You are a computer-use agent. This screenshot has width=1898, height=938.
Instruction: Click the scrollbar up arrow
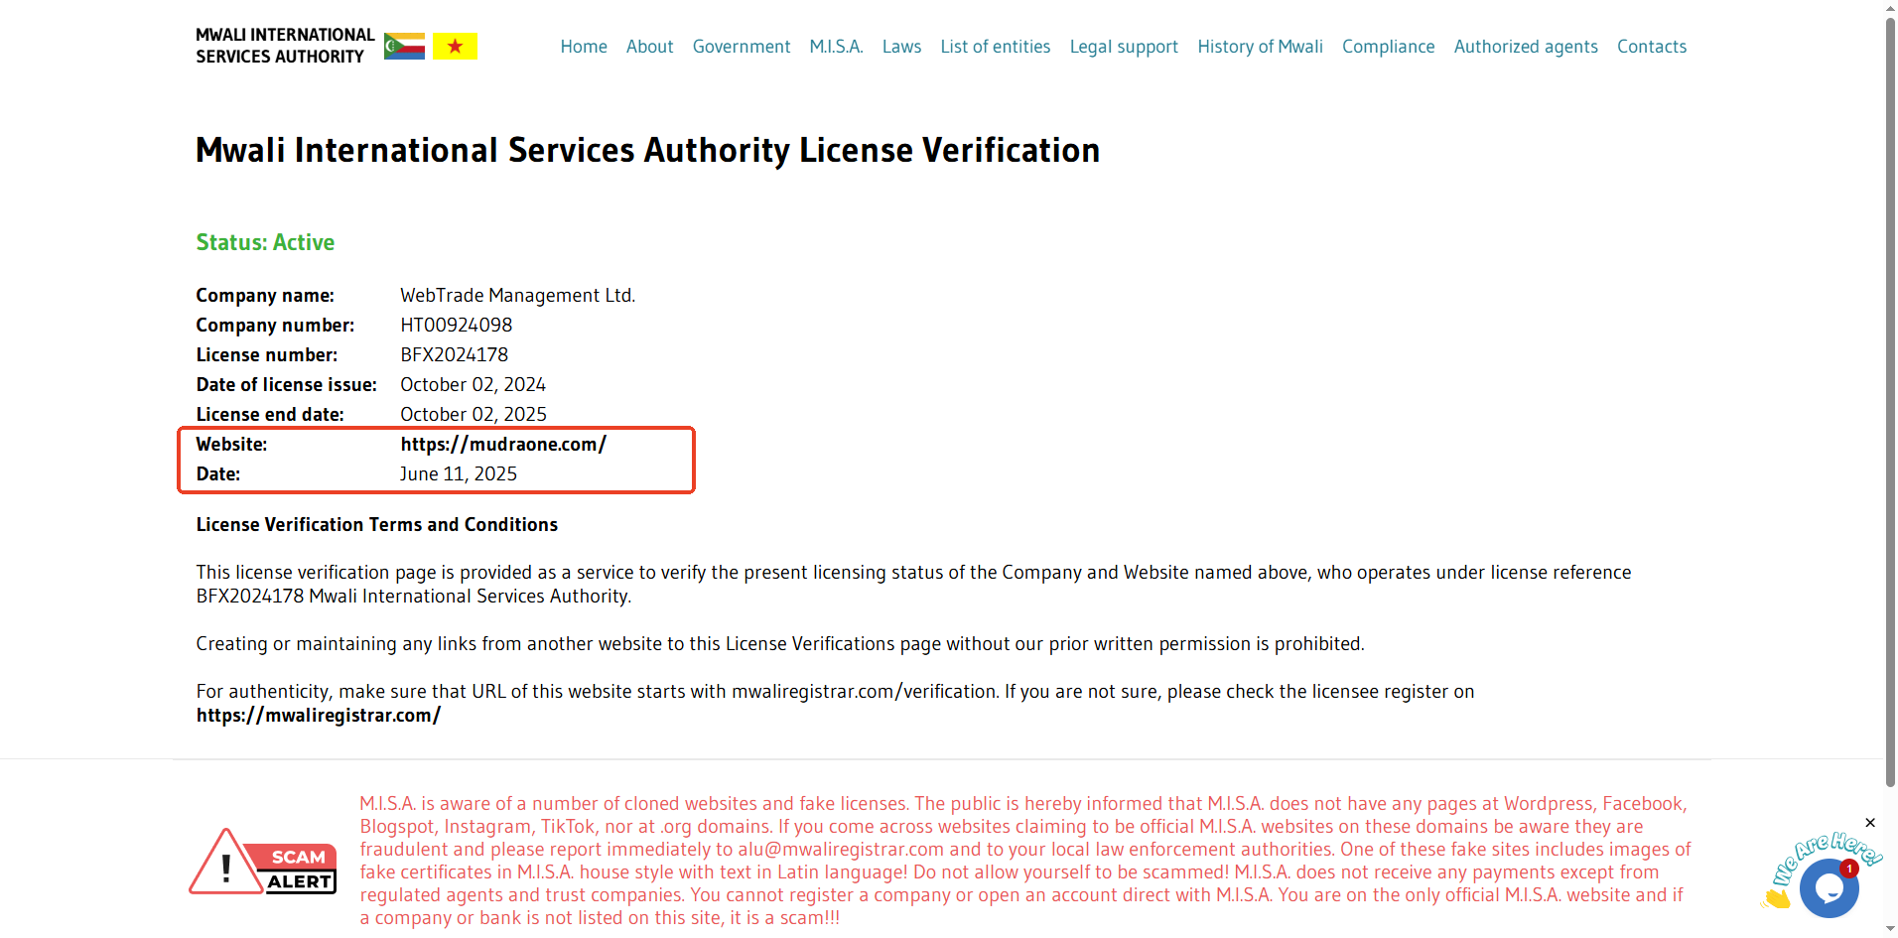[1890, 8]
